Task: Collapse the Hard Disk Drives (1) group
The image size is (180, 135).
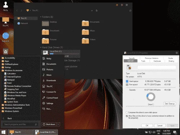Action: pos(41,47)
